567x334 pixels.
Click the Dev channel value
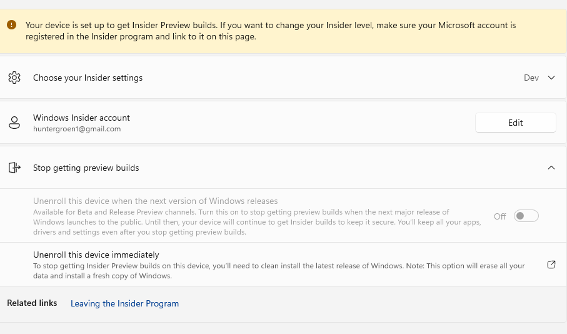(531, 78)
